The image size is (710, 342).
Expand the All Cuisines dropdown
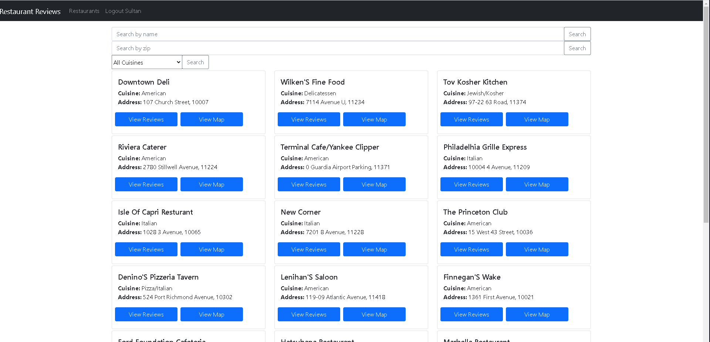pos(147,62)
